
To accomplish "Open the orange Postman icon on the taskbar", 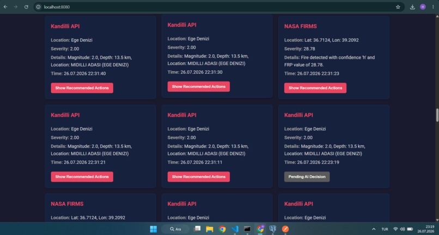I will pos(285,229).
